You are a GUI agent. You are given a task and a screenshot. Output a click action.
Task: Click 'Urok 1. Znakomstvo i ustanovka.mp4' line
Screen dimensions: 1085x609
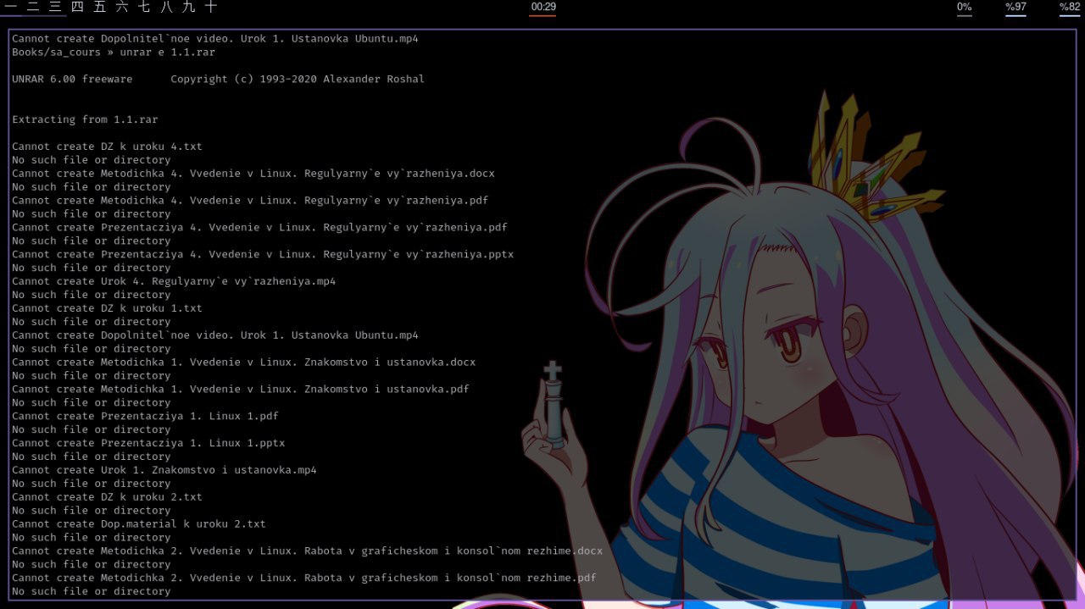tap(164, 470)
